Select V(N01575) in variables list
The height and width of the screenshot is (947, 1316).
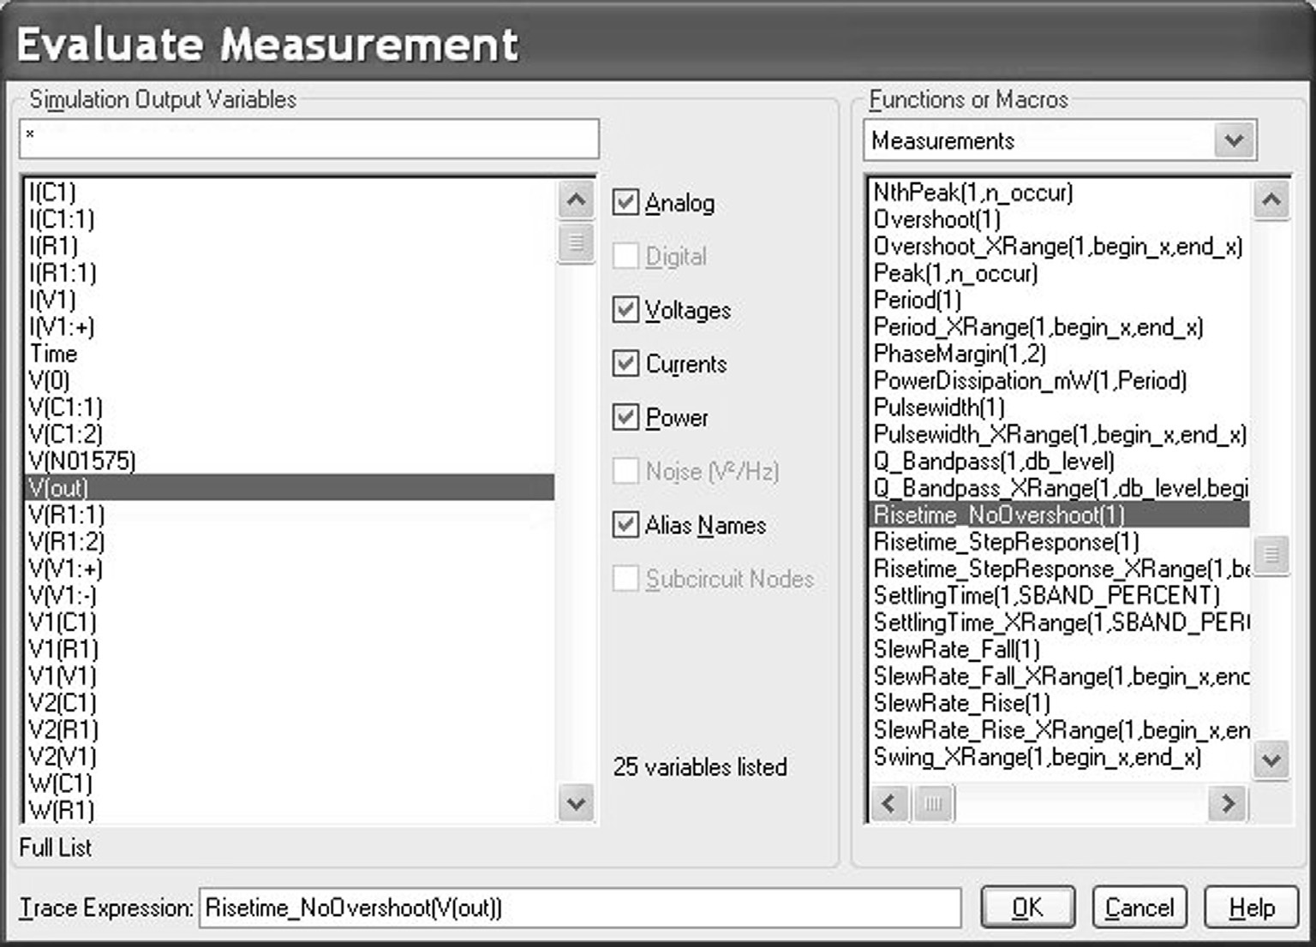[x=82, y=462]
